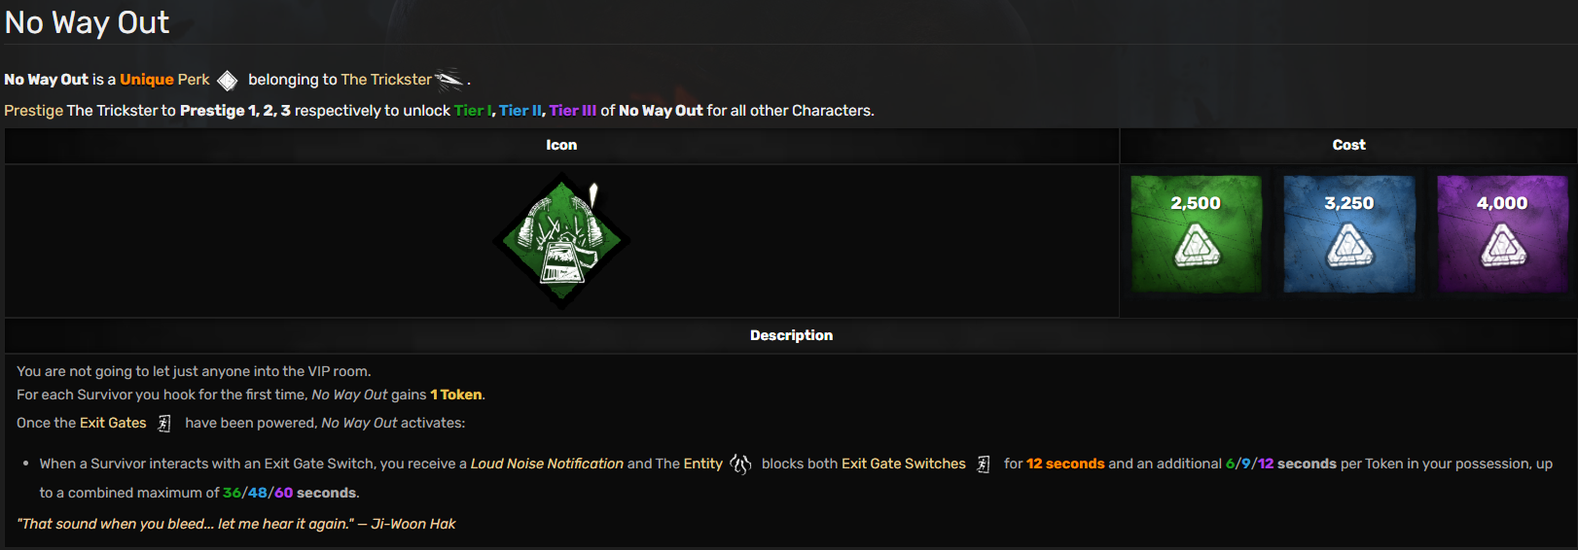The width and height of the screenshot is (1578, 550).
Task: Click the green 2,500 shard cost tile
Action: click(x=1196, y=234)
